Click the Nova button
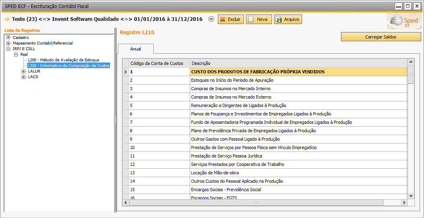 point(259,19)
